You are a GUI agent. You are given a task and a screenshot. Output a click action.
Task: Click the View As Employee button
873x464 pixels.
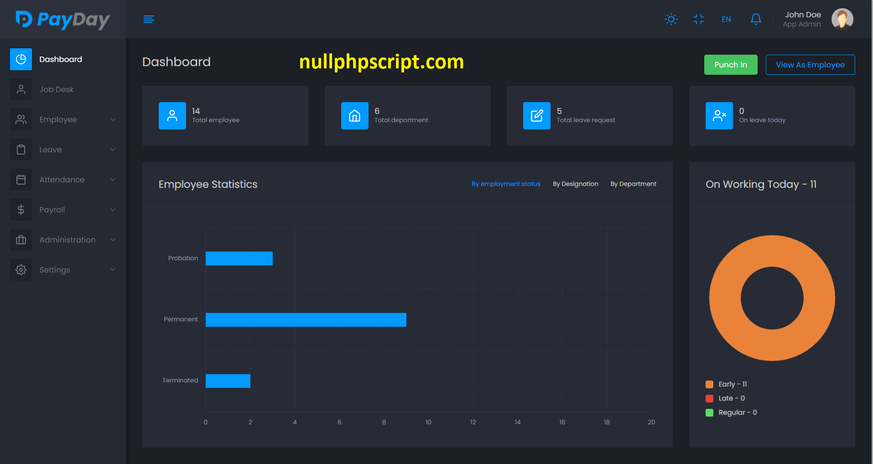pos(810,65)
